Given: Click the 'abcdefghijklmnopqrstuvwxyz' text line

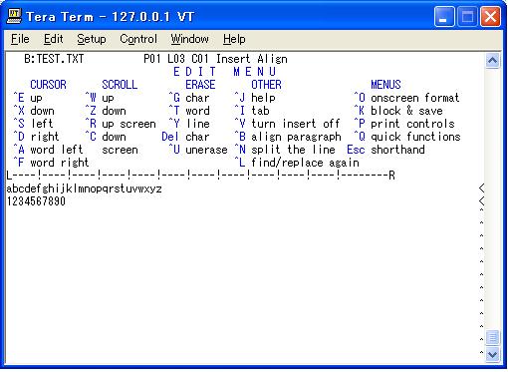Looking at the screenshot, I should coord(84,188).
